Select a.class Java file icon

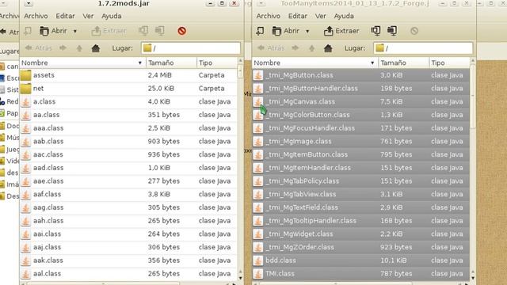click(x=26, y=102)
